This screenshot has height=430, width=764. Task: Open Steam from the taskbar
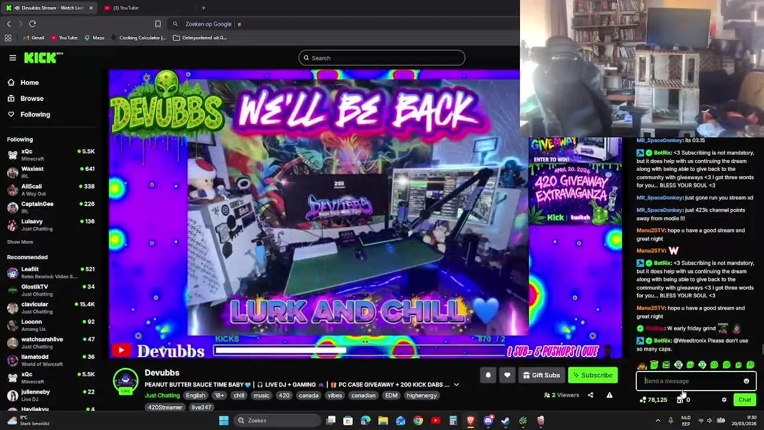click(x=506, y=420)
